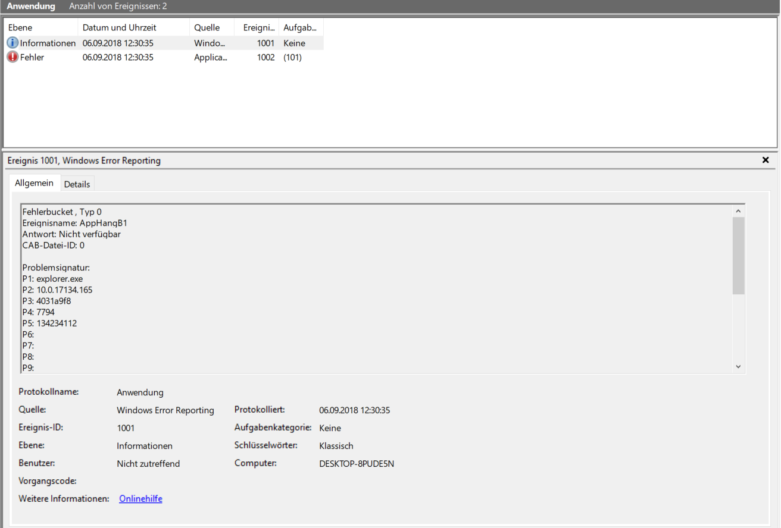Click the Anwendung header title
This screenshot has height=528, width=781.
[x=31, y=6]
